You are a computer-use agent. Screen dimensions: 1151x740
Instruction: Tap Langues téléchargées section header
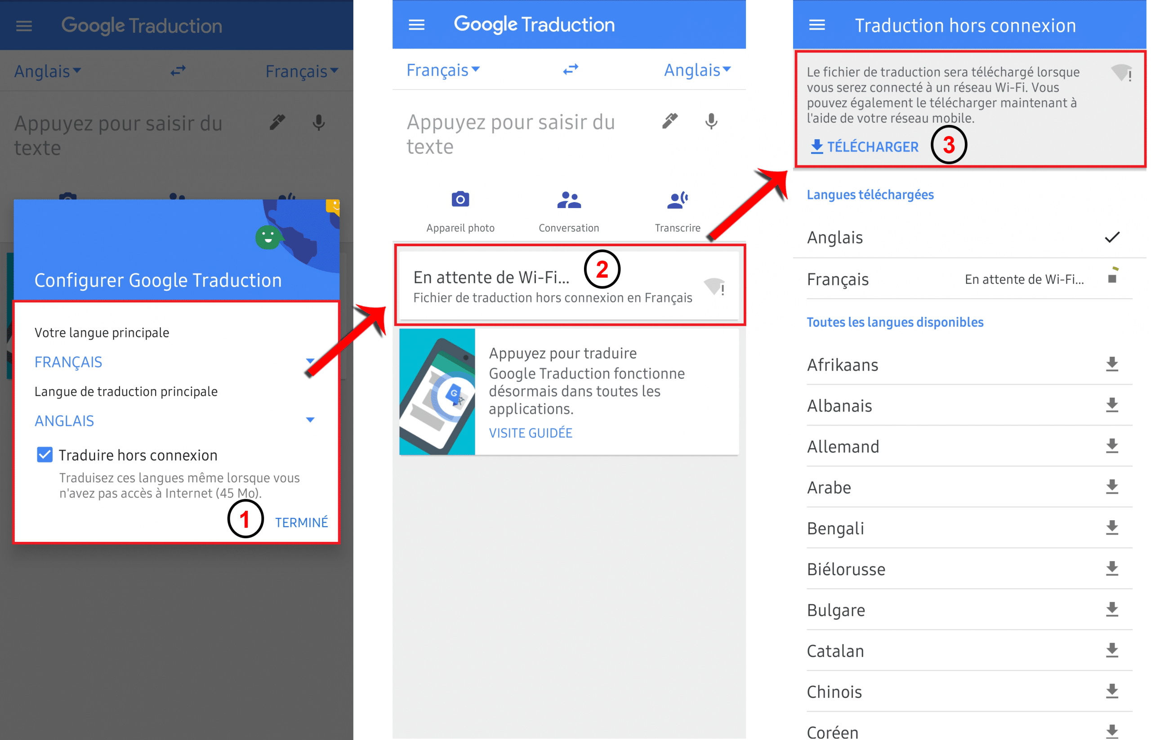[870, 195]
